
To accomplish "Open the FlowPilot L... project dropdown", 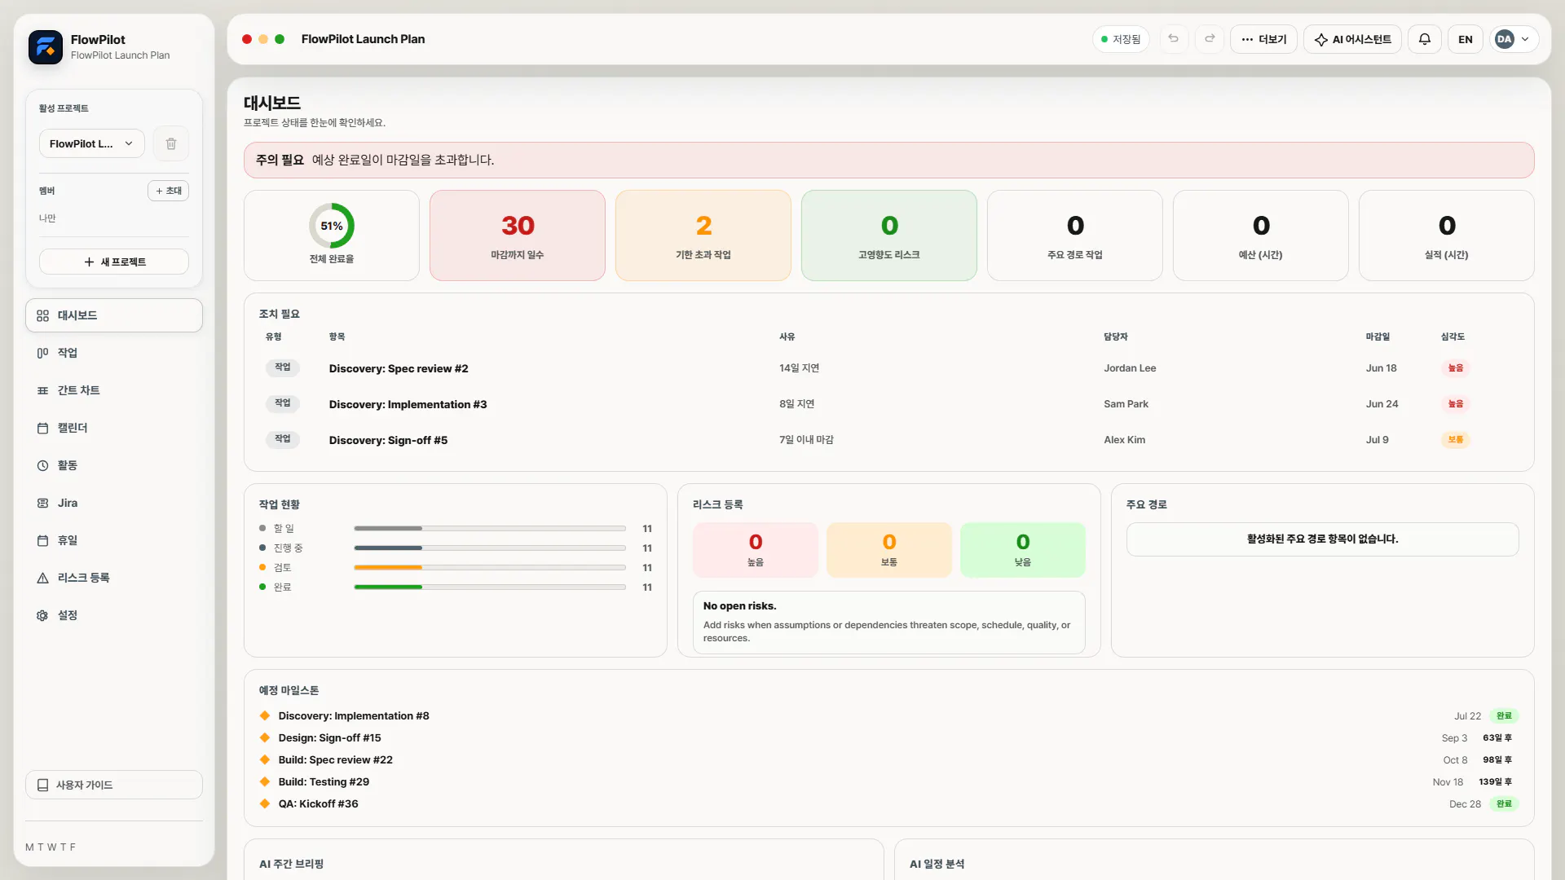I will [x=91, y=143].
